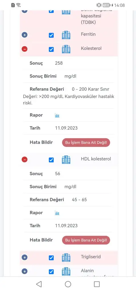The width and height of the screenshot is (136, 292).
Task: Tap the hospital icon beside Ferritin
Action: coord(66,35)
